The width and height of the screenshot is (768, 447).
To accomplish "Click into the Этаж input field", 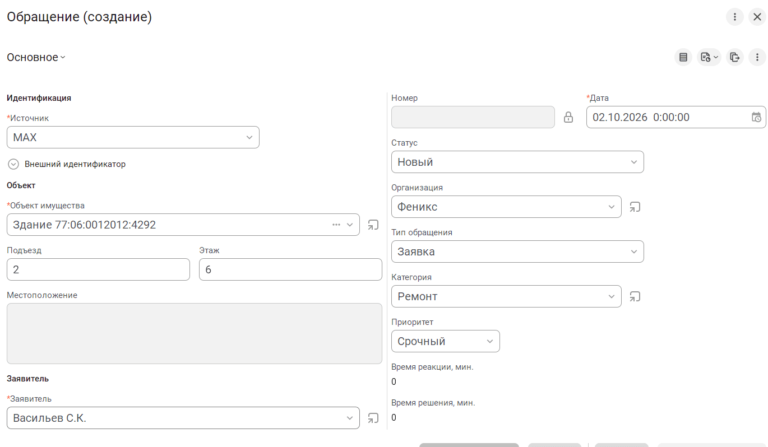I will pos(290,269).
